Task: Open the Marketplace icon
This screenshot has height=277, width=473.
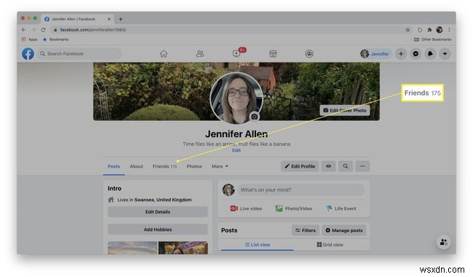Action: 273,54
